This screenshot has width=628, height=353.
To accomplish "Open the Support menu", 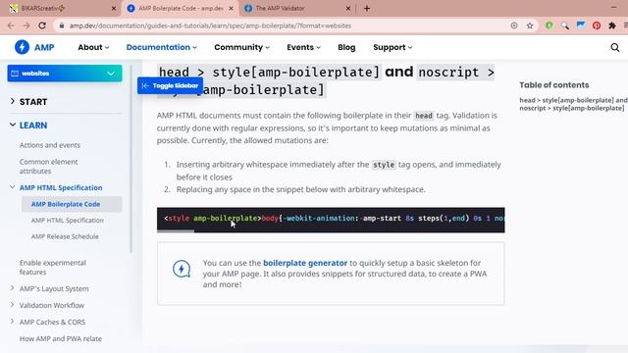I will [x=392, y=47].
